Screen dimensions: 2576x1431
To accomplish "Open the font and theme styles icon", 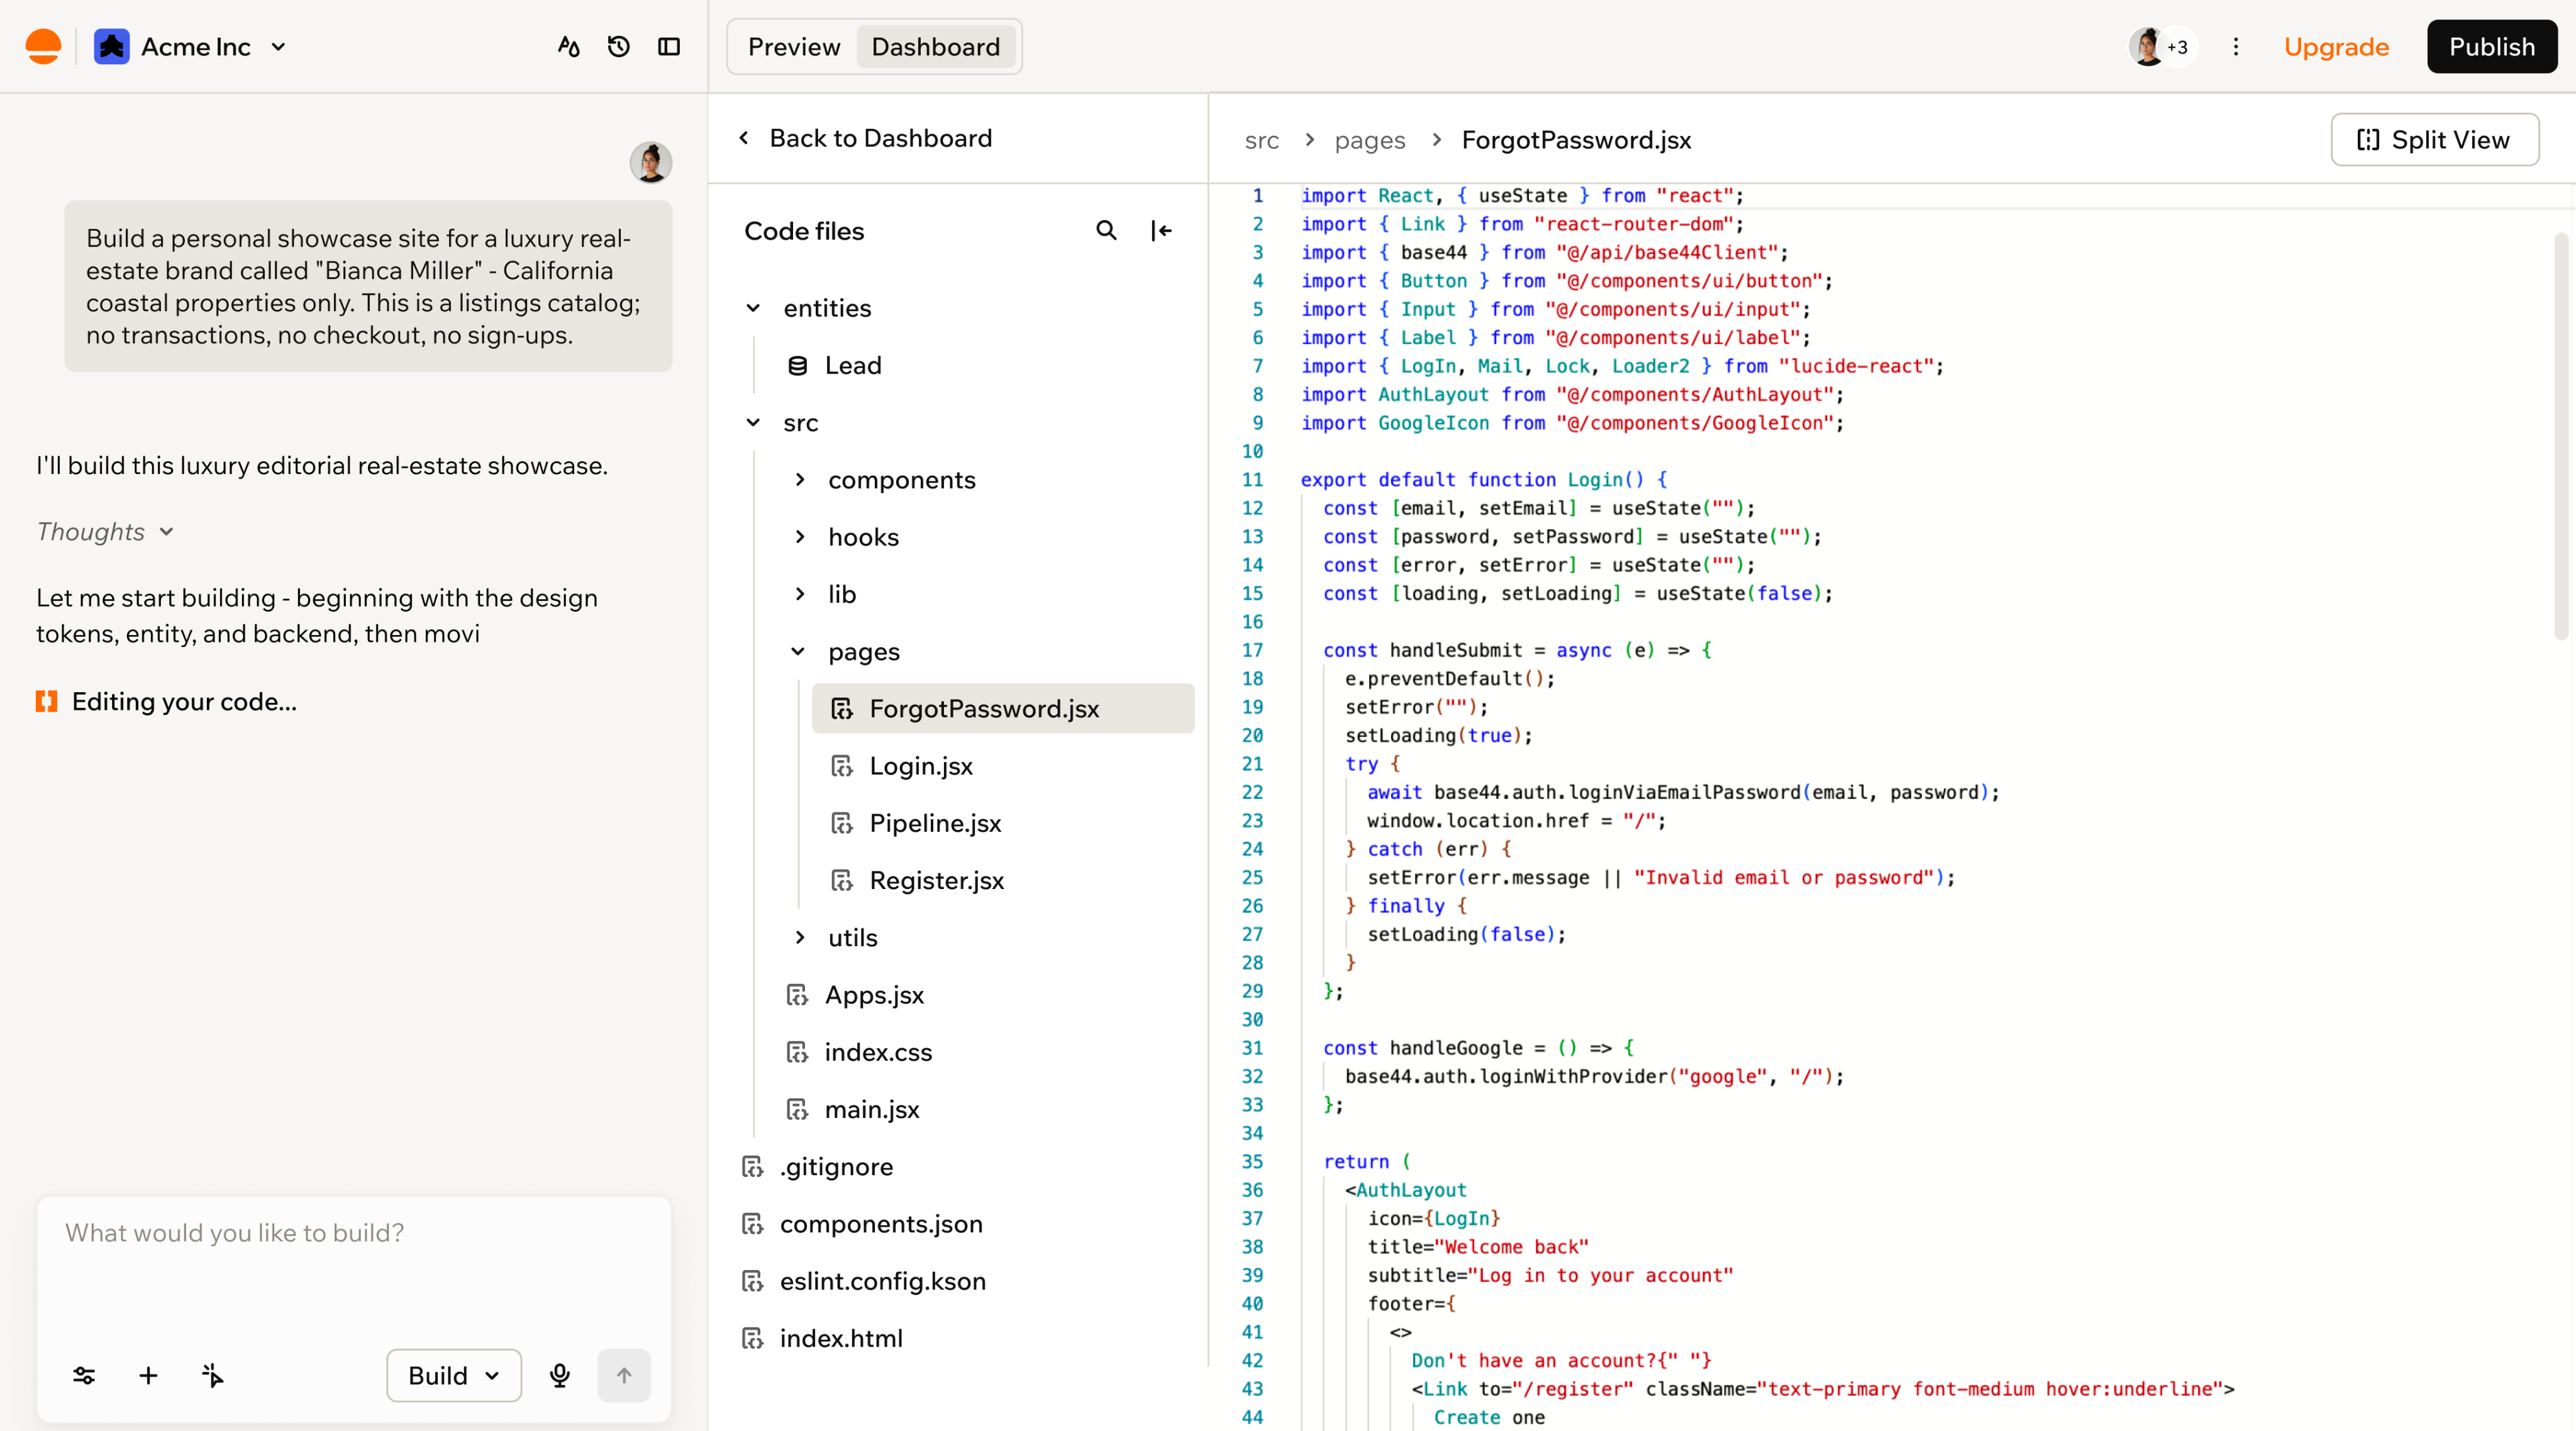I will tap(568, 47).
